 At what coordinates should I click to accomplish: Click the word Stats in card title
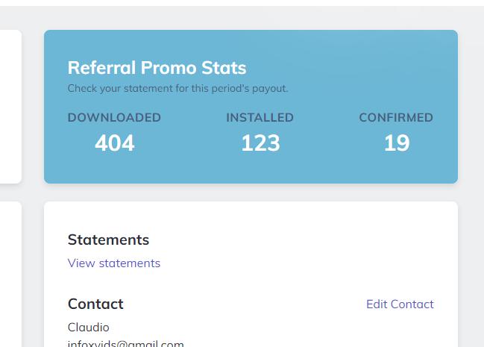(x=224, y=68)
